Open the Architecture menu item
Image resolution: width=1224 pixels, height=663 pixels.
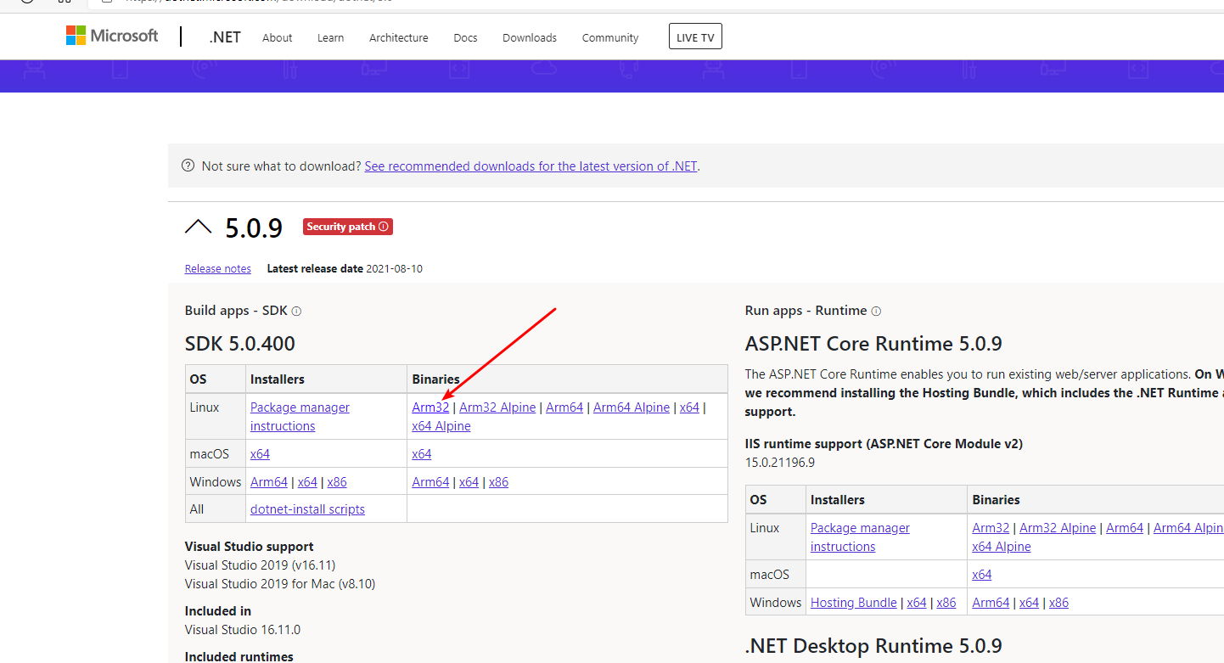pos(399,38)
